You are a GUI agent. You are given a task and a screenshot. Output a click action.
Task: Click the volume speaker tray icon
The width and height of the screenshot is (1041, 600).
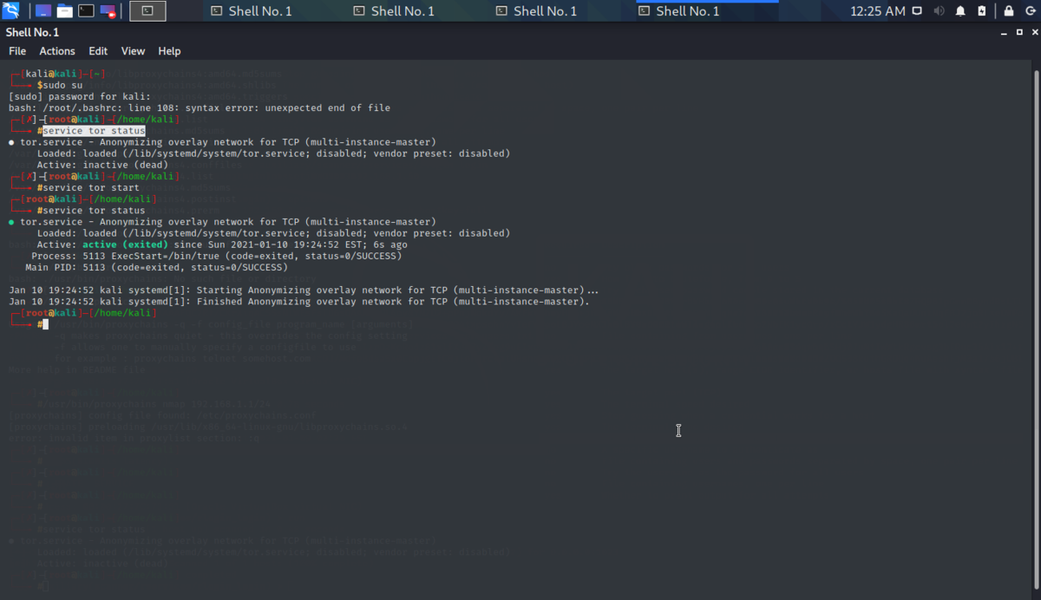pyautogui.click(x=939, y=11)
